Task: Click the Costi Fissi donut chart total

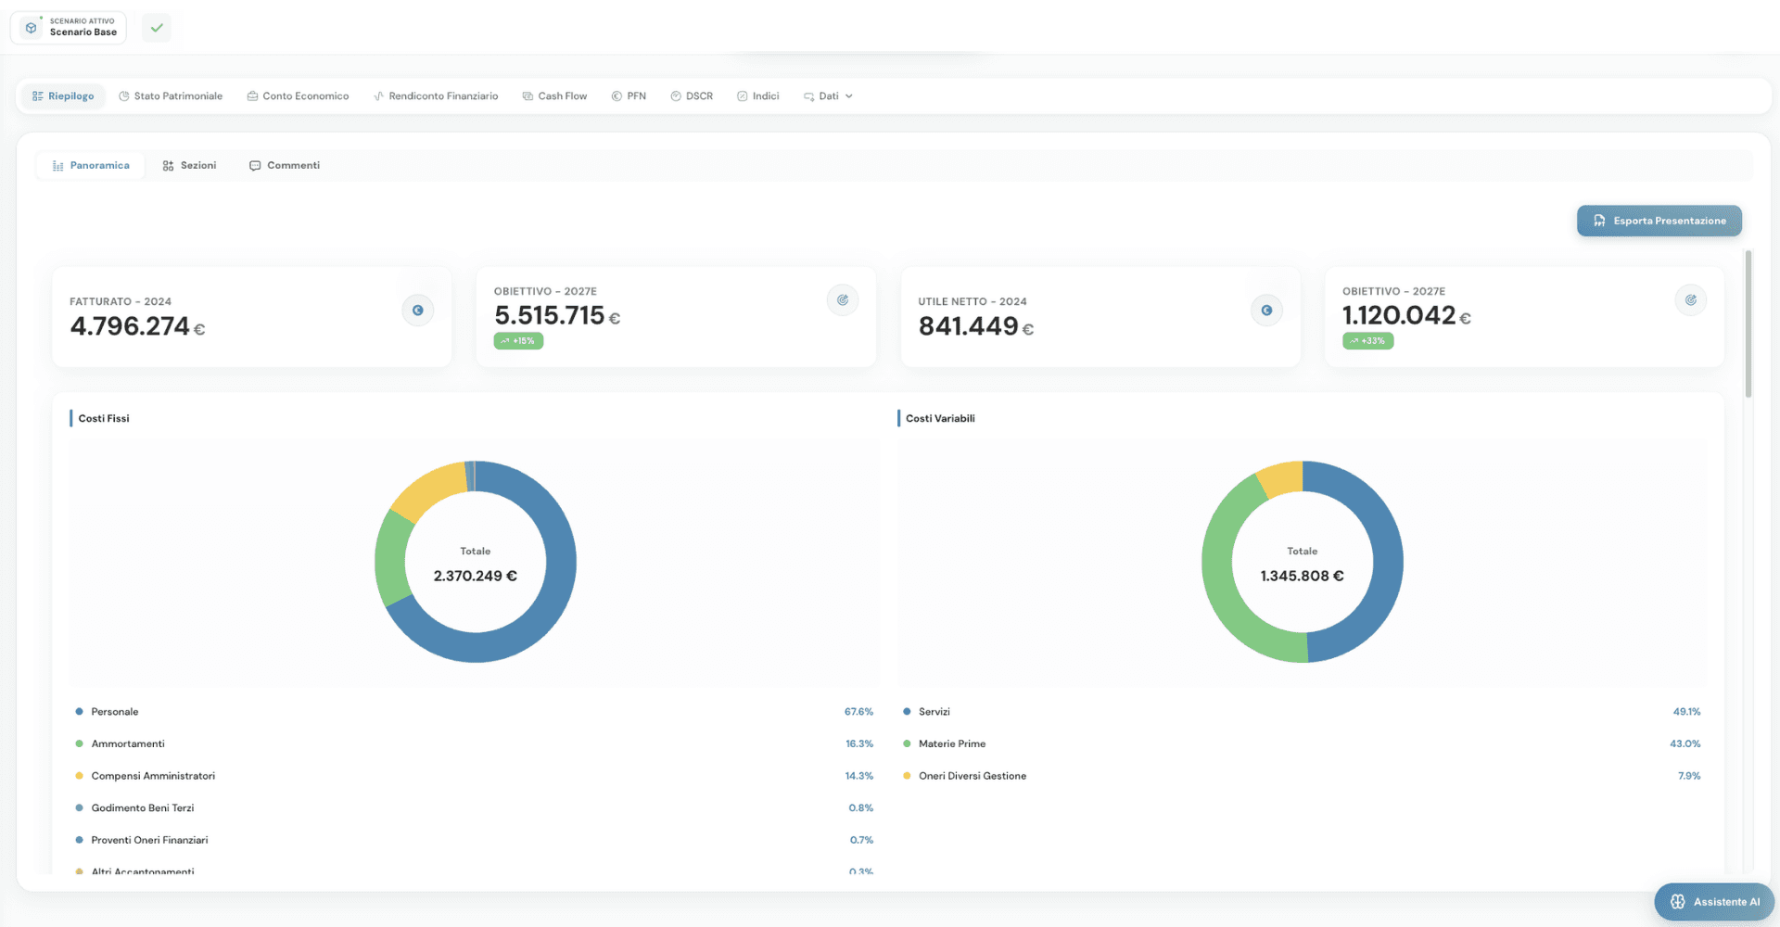Action: click(476, 576)
